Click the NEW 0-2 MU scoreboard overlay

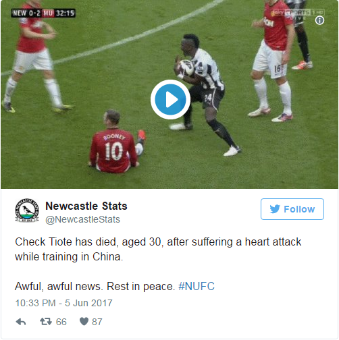[43, 13]
